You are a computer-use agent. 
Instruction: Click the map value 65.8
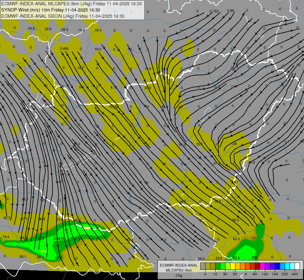252,162
